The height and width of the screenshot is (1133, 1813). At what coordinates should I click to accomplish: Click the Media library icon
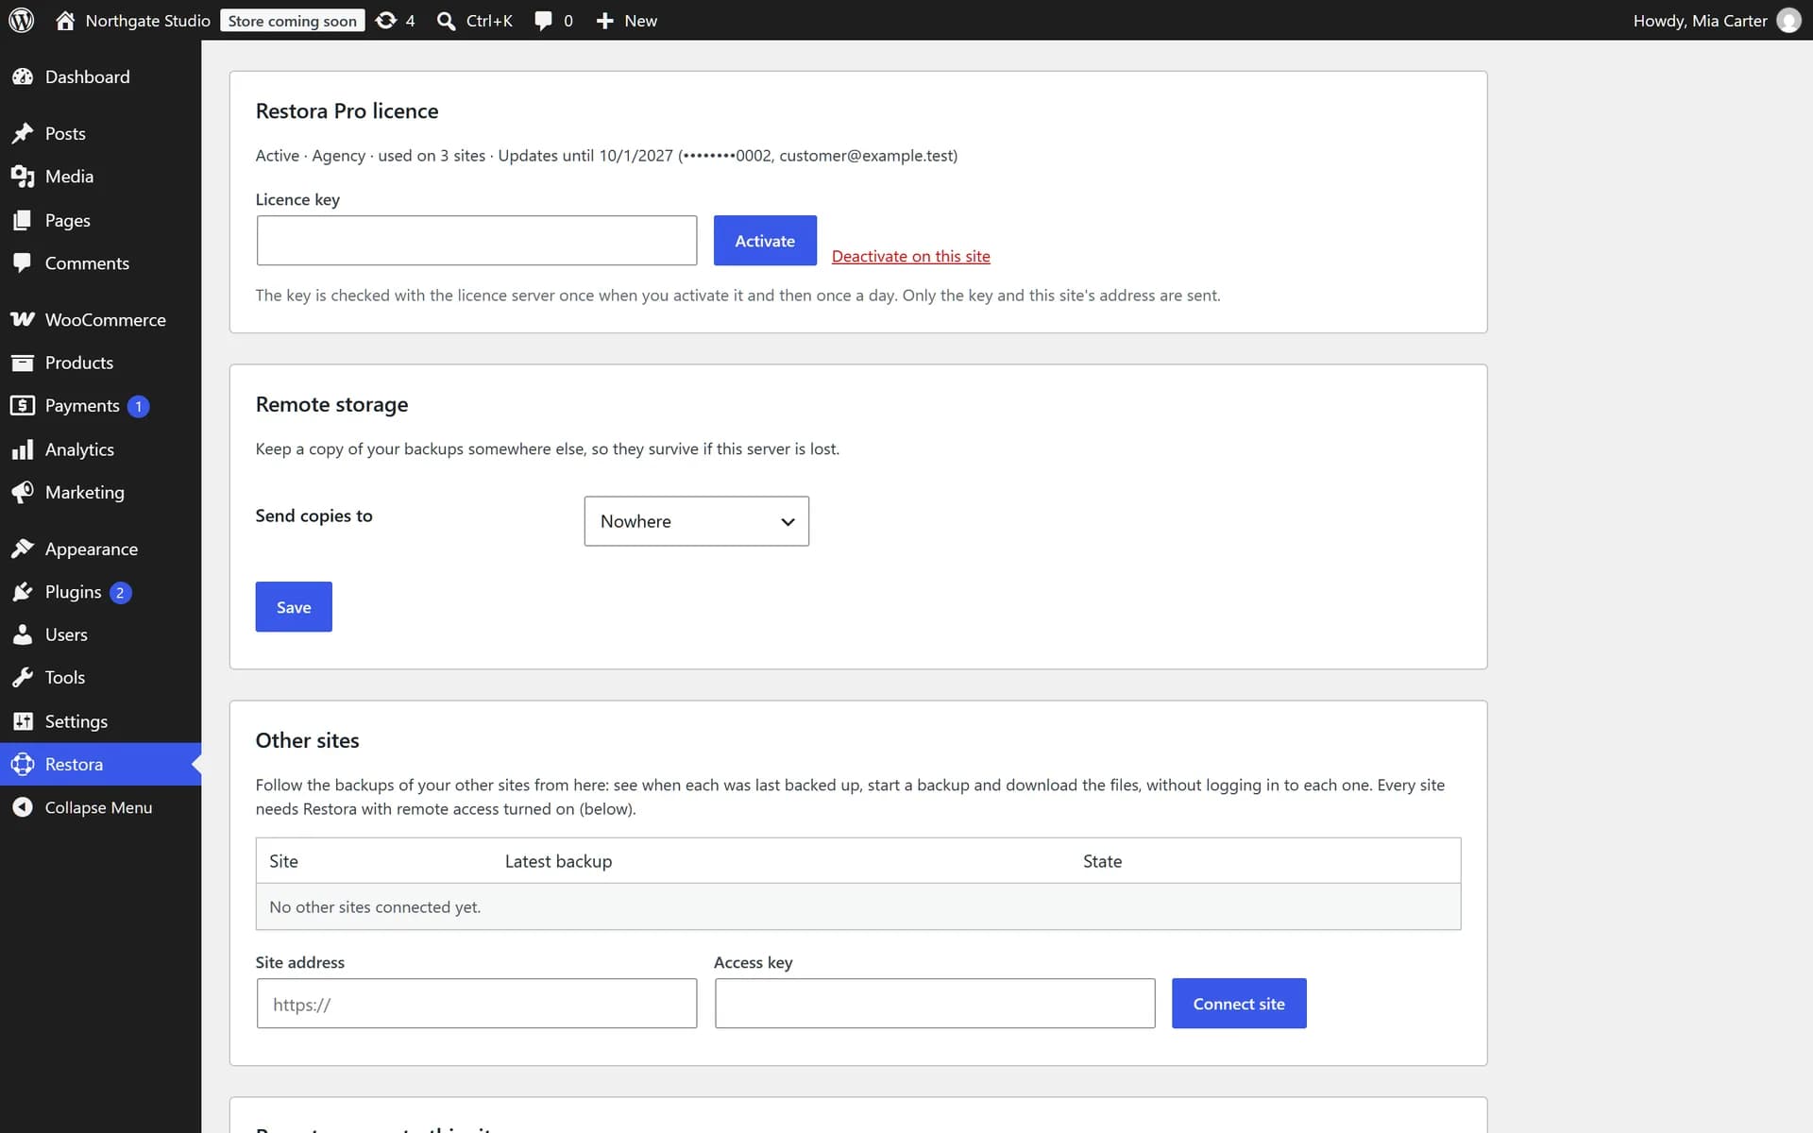23,177
